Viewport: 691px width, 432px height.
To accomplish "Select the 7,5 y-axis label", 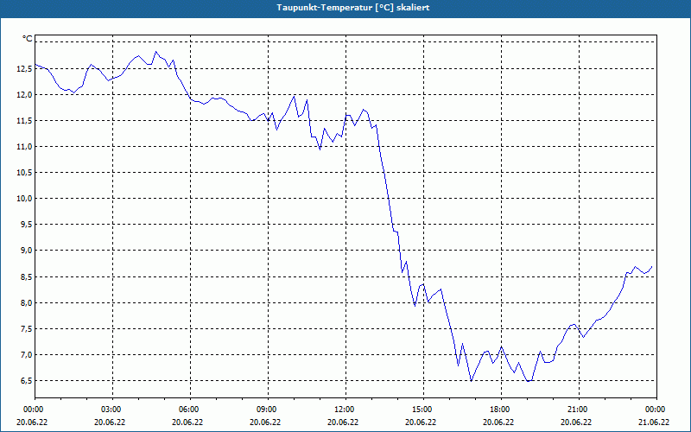I will pyautogui.click(x=27, y=329).
